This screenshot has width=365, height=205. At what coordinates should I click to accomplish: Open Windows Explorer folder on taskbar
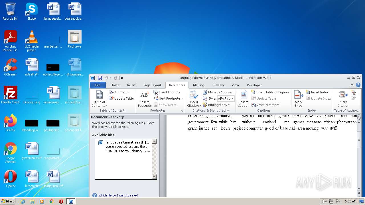(32, 201)
